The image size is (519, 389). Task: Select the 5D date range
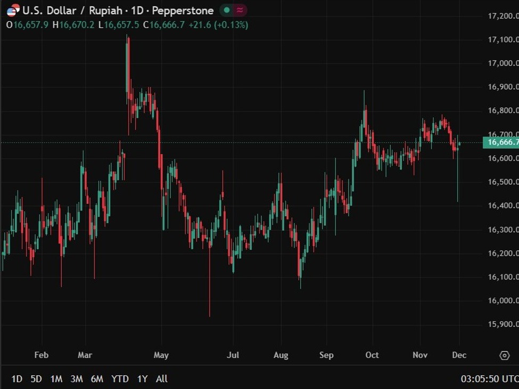click(x=35, y=378)
